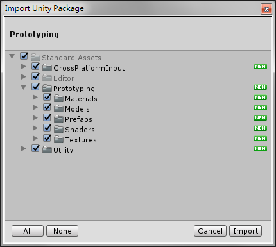Expand the Utility folder arrow

point(24,149)
